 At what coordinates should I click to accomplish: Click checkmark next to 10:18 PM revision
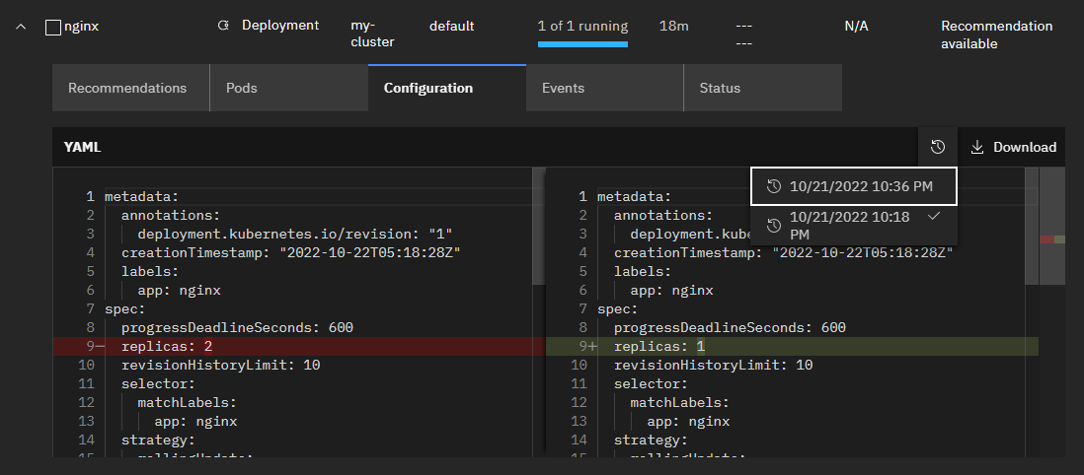coord(933,216)
